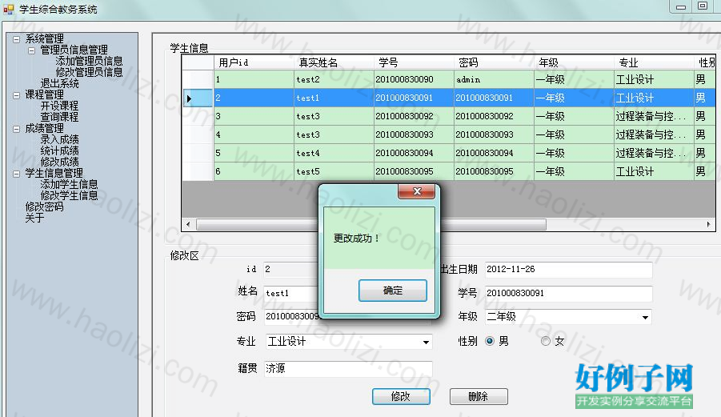Click cell test2 in the student table
The image size is (721, 417).
click(x=334, y=79)
